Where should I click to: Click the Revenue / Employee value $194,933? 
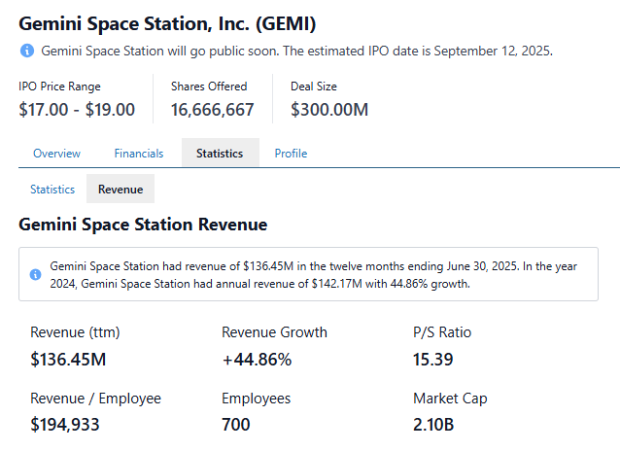65,424
